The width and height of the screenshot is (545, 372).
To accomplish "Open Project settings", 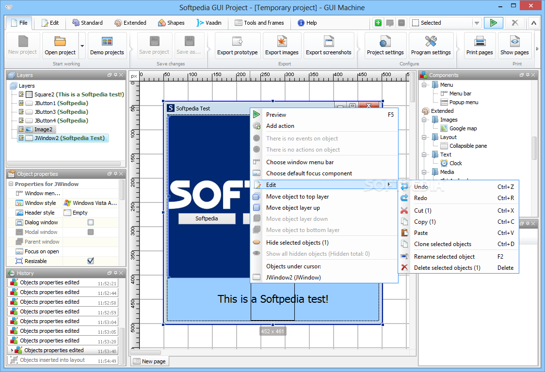I will click(385, 46).
